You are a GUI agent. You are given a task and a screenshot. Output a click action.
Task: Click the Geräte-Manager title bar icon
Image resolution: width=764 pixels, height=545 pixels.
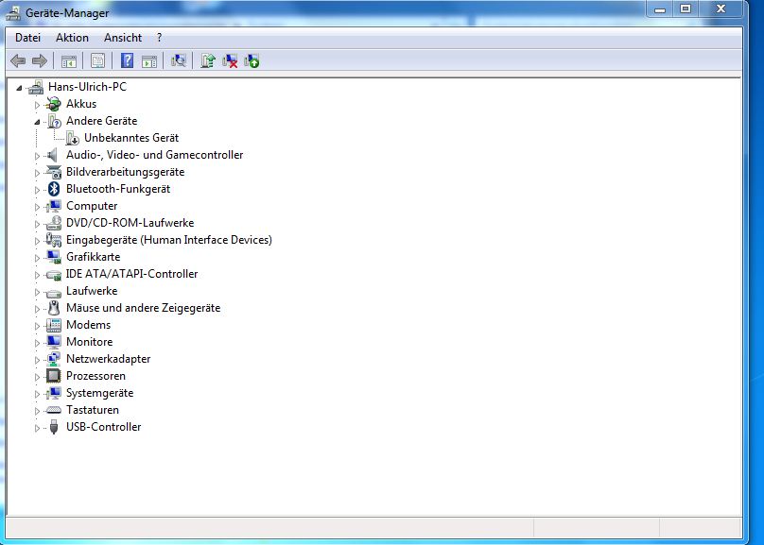(13, 13)
